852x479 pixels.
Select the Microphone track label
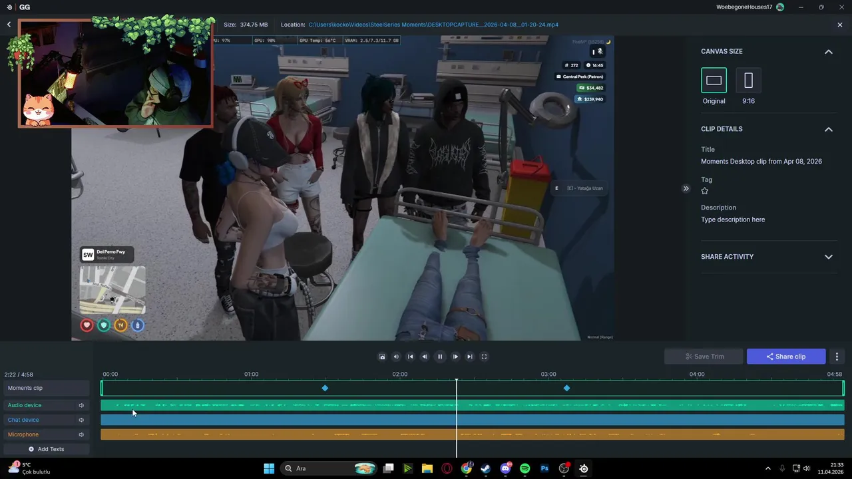[x=23, y=434]
